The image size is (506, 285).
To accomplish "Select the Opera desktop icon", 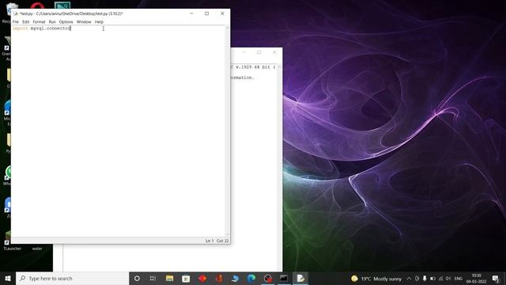I will pyautogui.click(x=37, y=6).
